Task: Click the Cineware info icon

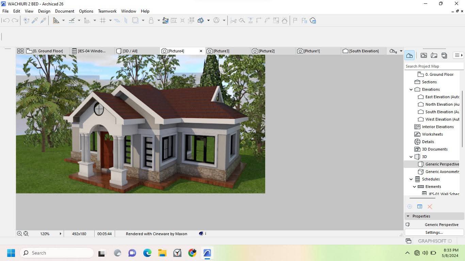Action: point(205,234)
